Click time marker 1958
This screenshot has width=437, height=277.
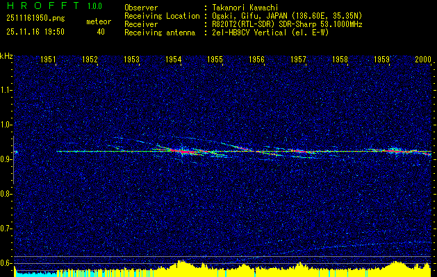point(340,59)
